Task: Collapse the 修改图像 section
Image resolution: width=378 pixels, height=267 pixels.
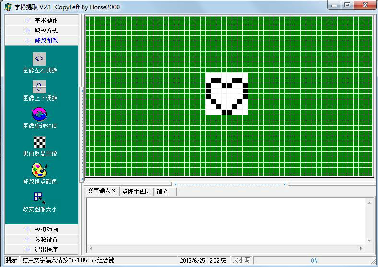Action: [42, 40]
